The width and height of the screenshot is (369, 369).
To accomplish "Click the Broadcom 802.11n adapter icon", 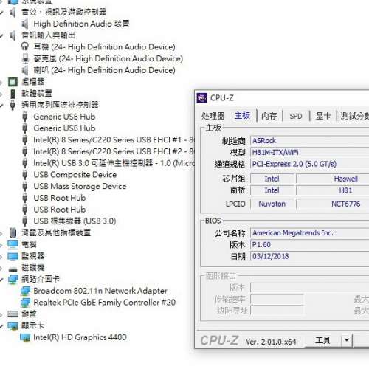I will [x=25, y=291].
